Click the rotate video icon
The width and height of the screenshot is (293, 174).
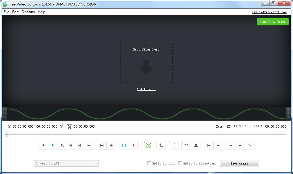point(161,145)
